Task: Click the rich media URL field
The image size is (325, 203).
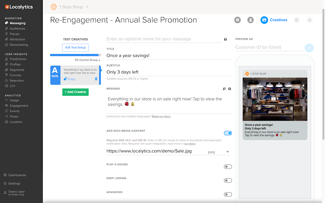Action: [156, 151]
